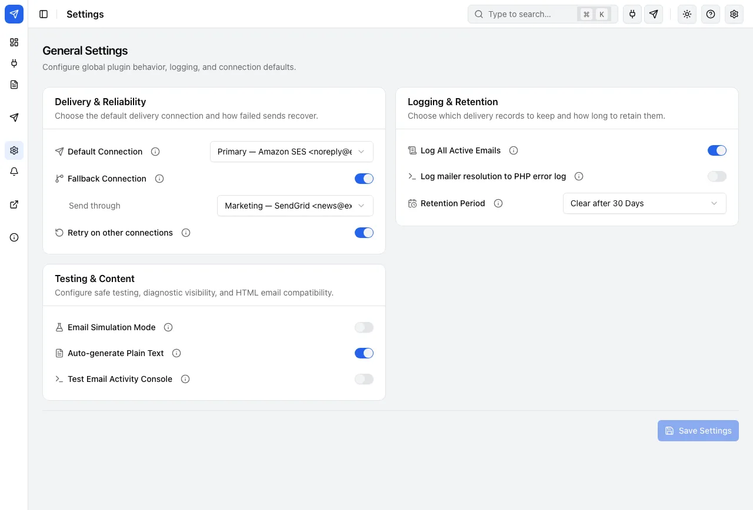The image size is (753, 510).
Task: Show info for Retention Period
Action: point(498,203)
